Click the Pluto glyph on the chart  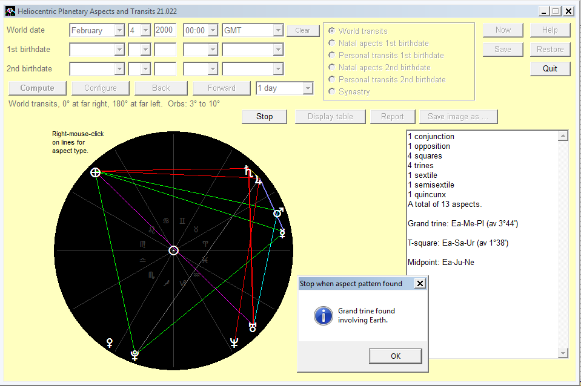[x=135, y=355]
